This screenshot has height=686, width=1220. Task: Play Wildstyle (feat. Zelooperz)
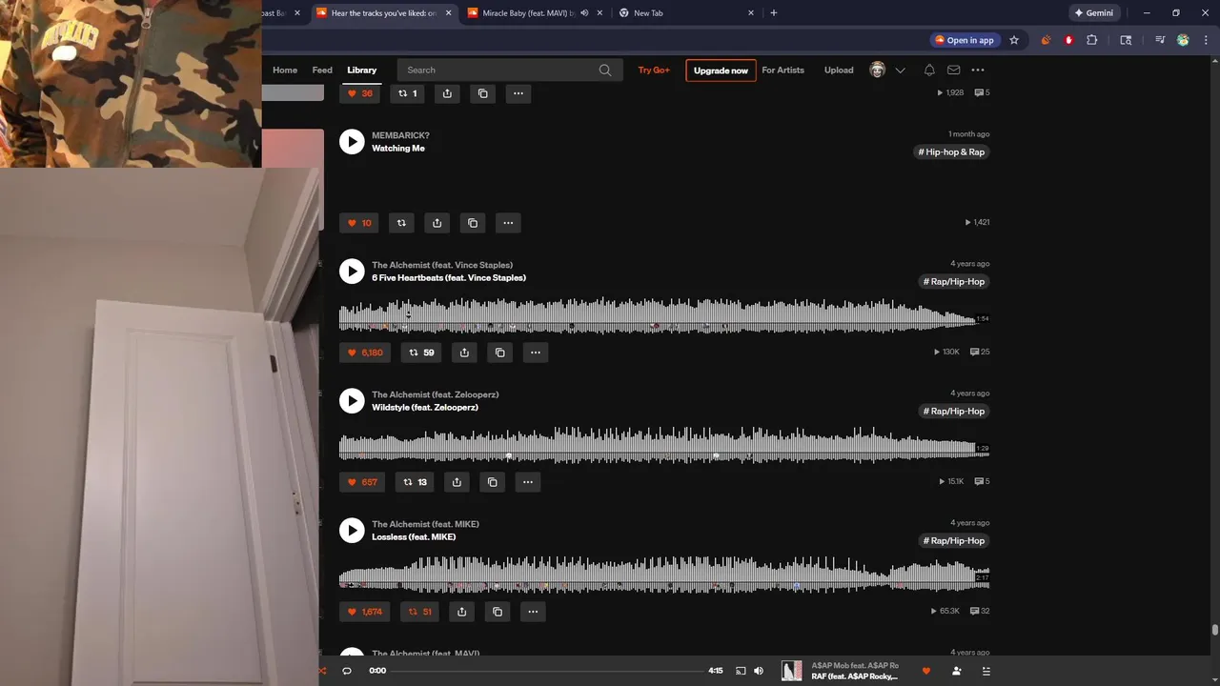352,400
